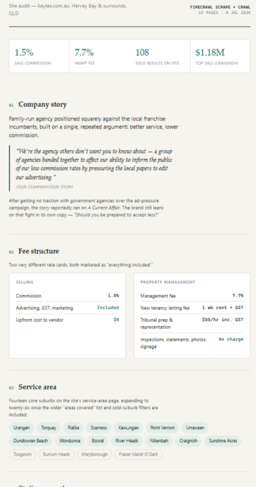Click the /OUR-COMPANY/OUR-STORY source path
The width and height of the screenshot is (256, 487).
click(x=45, y=187)
